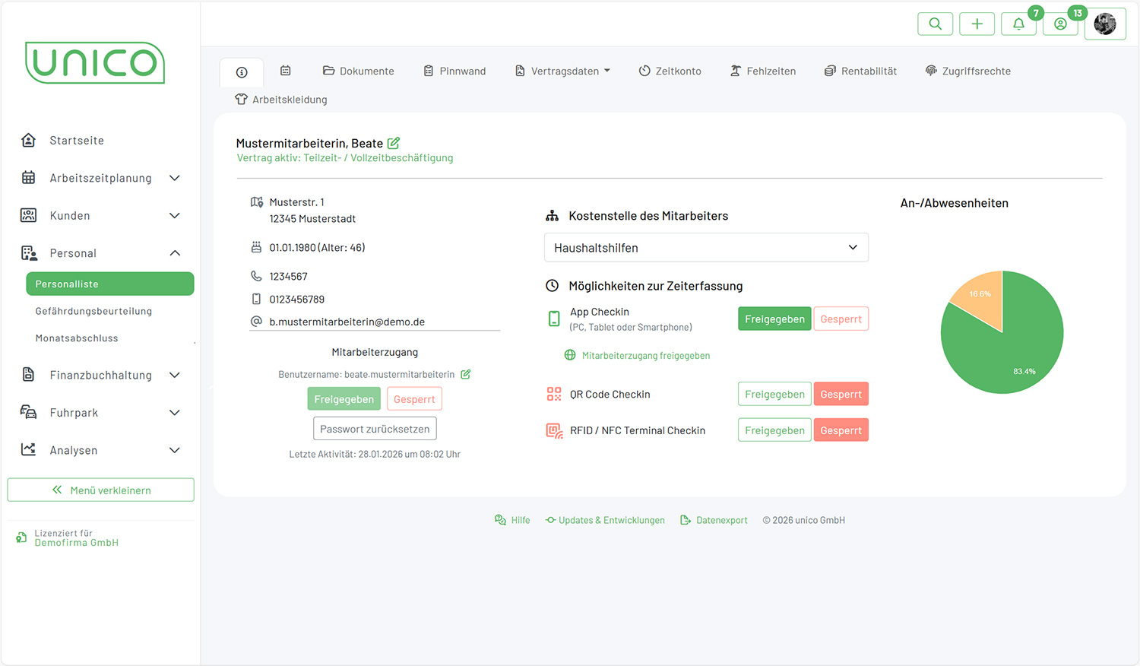Open the Fehlzeiten tab
Screen dimensions: 1140x666
pos(763,71)
